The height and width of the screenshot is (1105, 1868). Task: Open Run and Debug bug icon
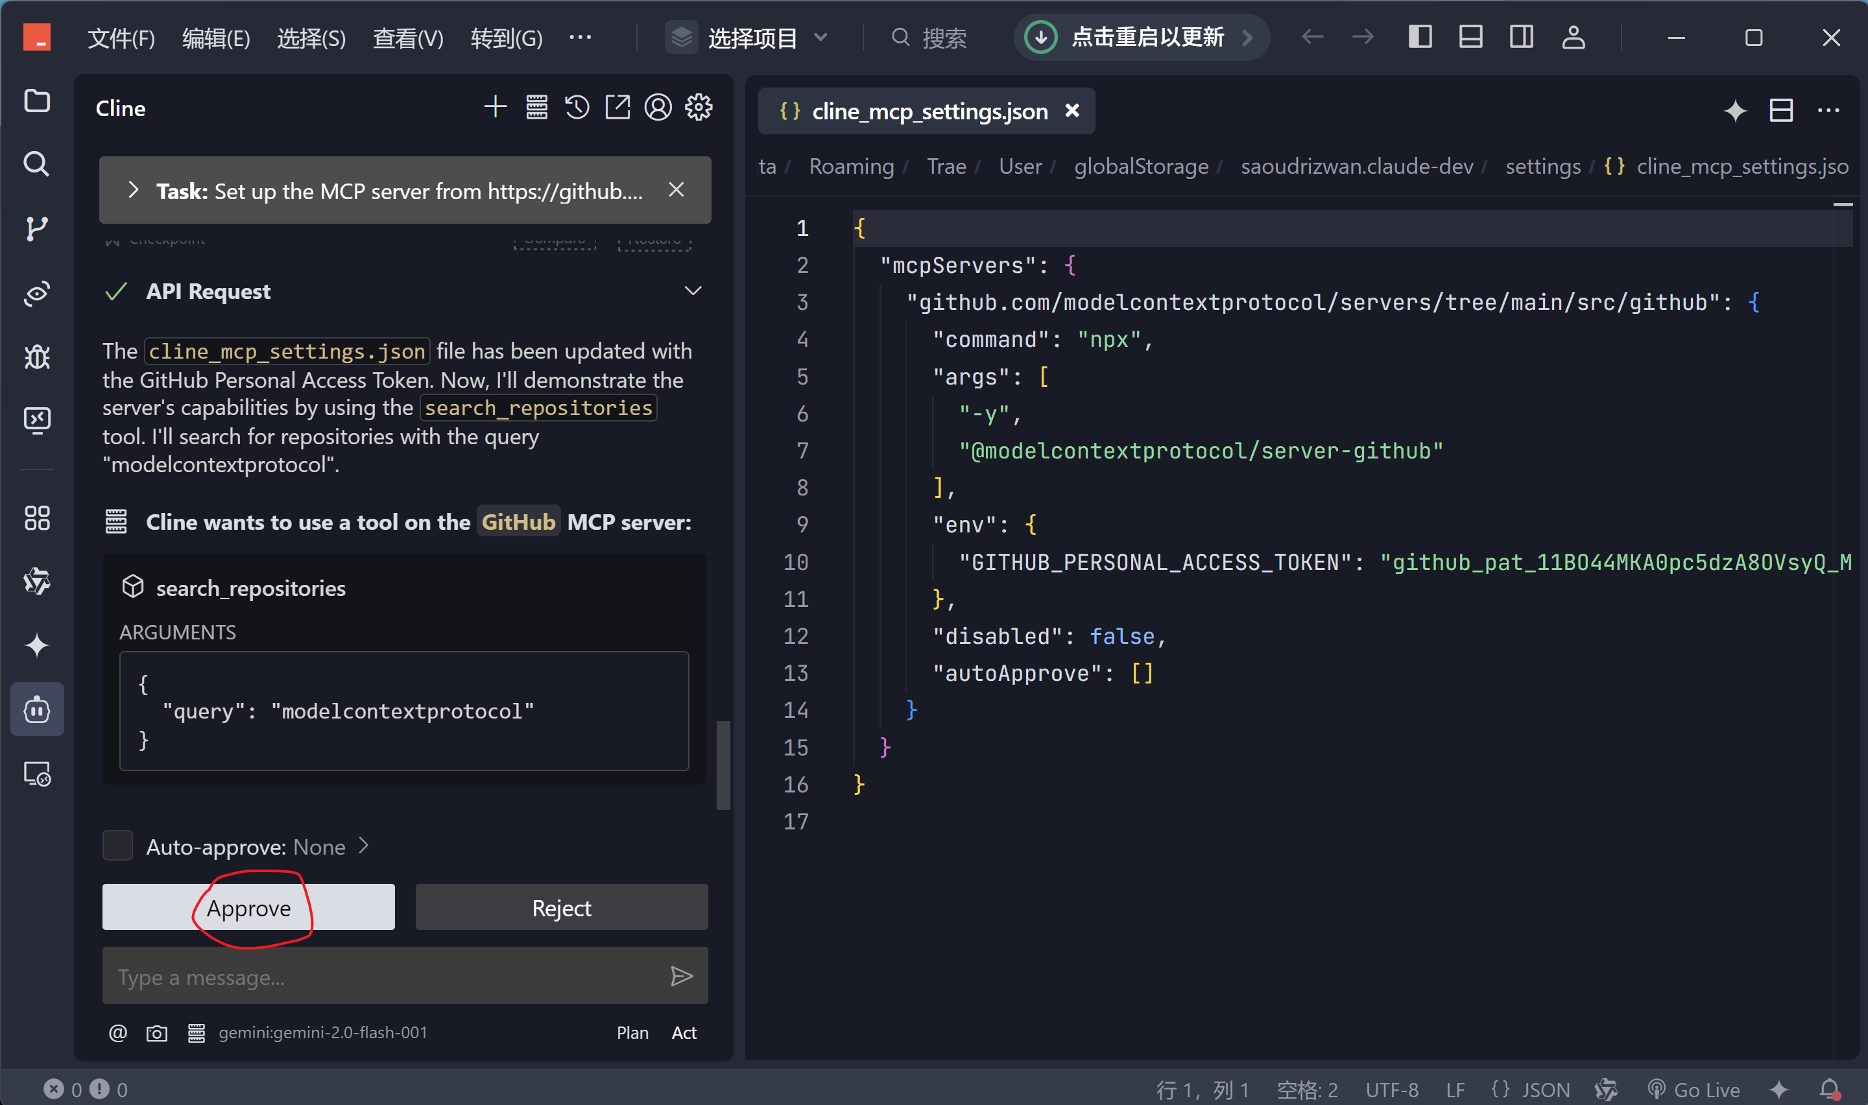coord(36,357)
